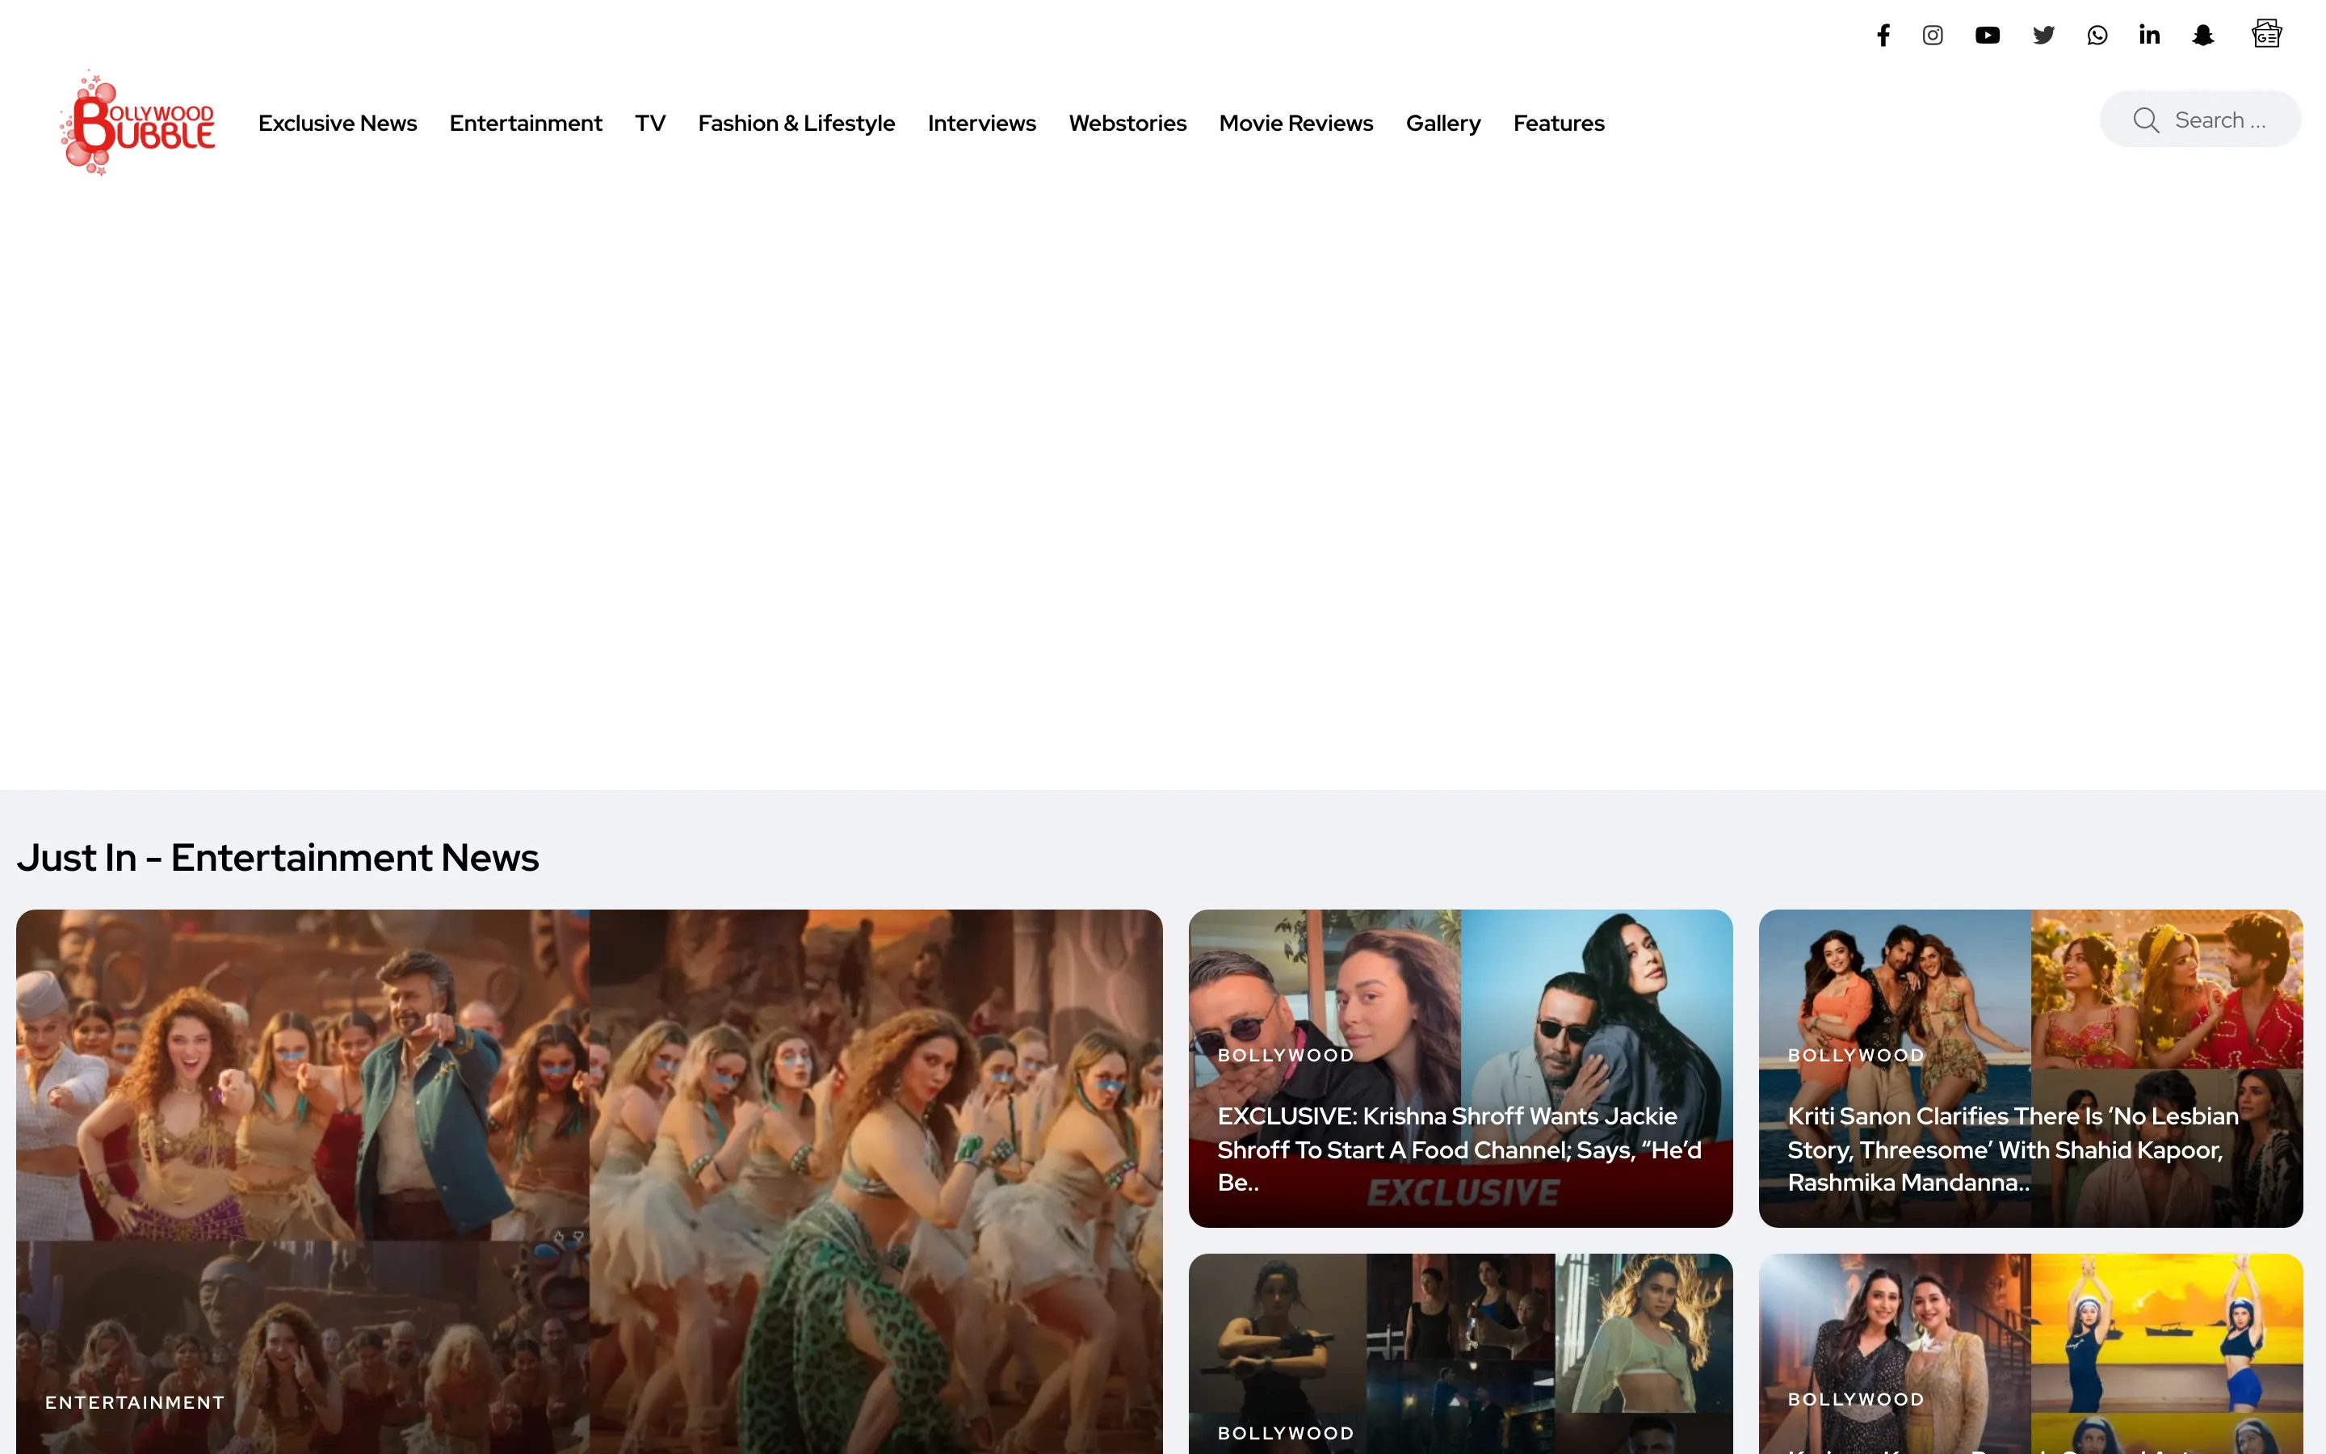Click BOLLYWOOD tag on Krishna Shroff card
The height and width of the screenshot is (1454, 2326).
pyautogui.click(x=1286, y=1055)
